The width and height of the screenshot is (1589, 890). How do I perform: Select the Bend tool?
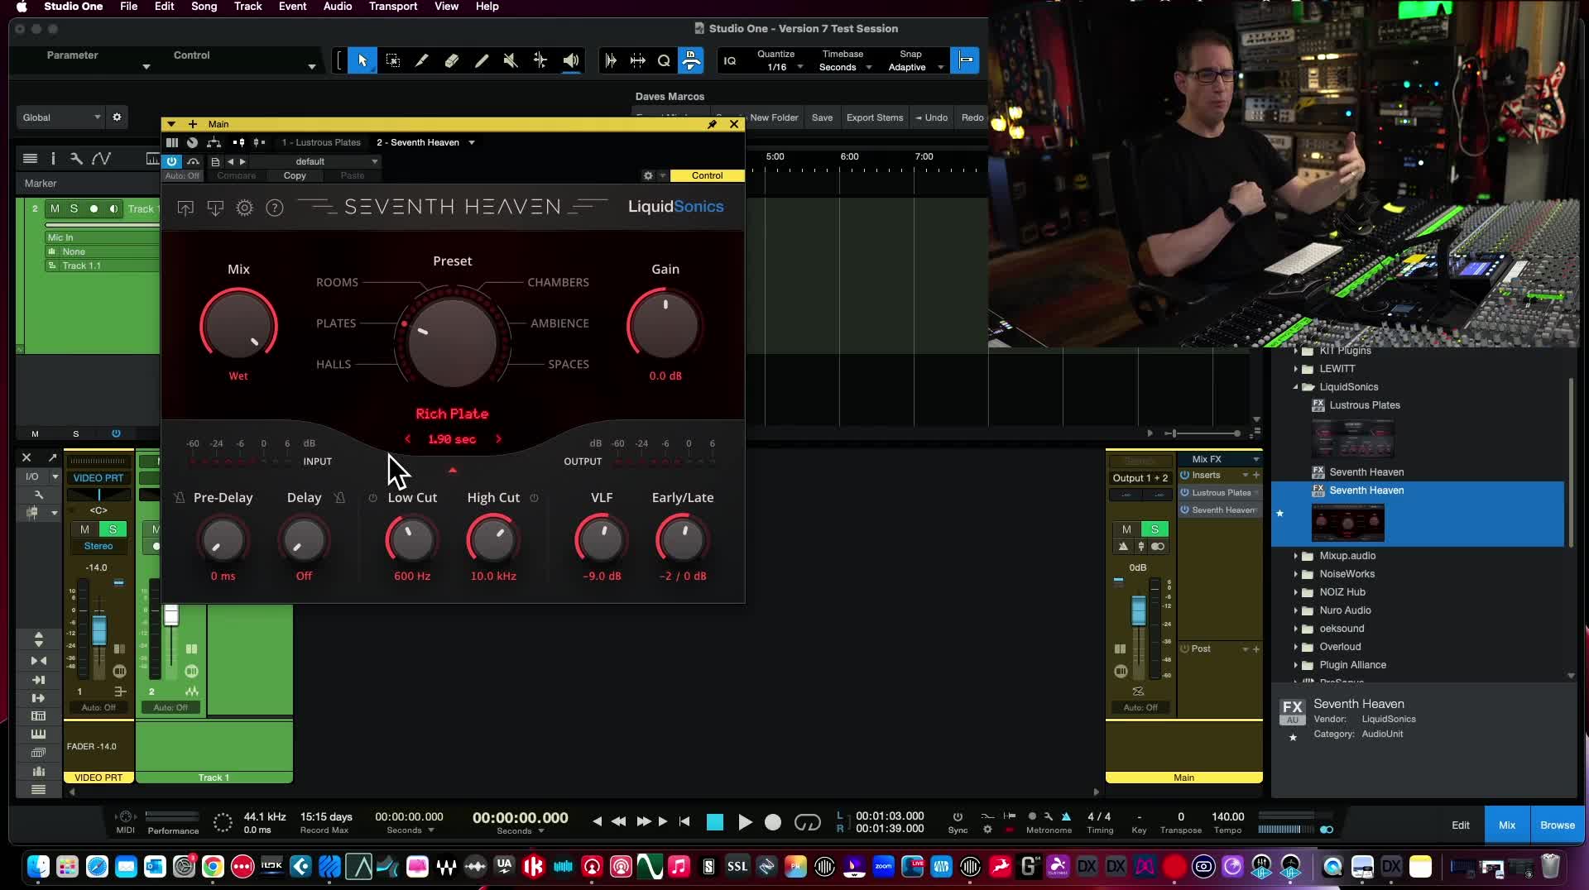(540, 60)
